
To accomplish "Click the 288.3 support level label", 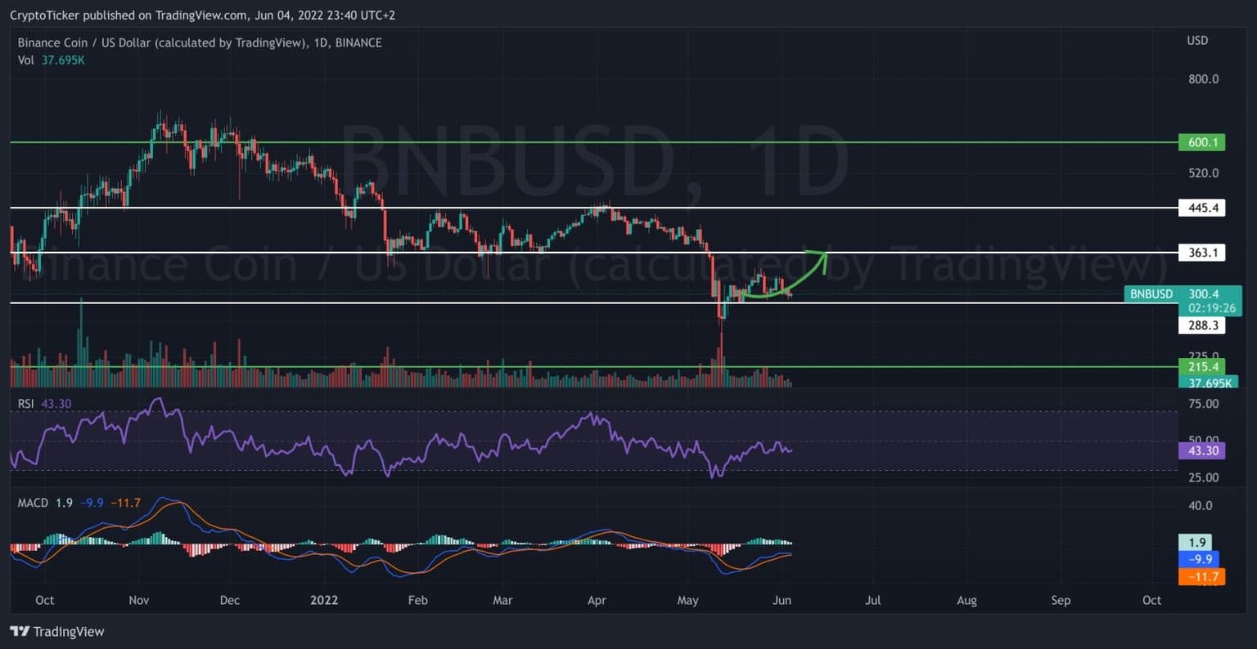I will (1202, 325).
